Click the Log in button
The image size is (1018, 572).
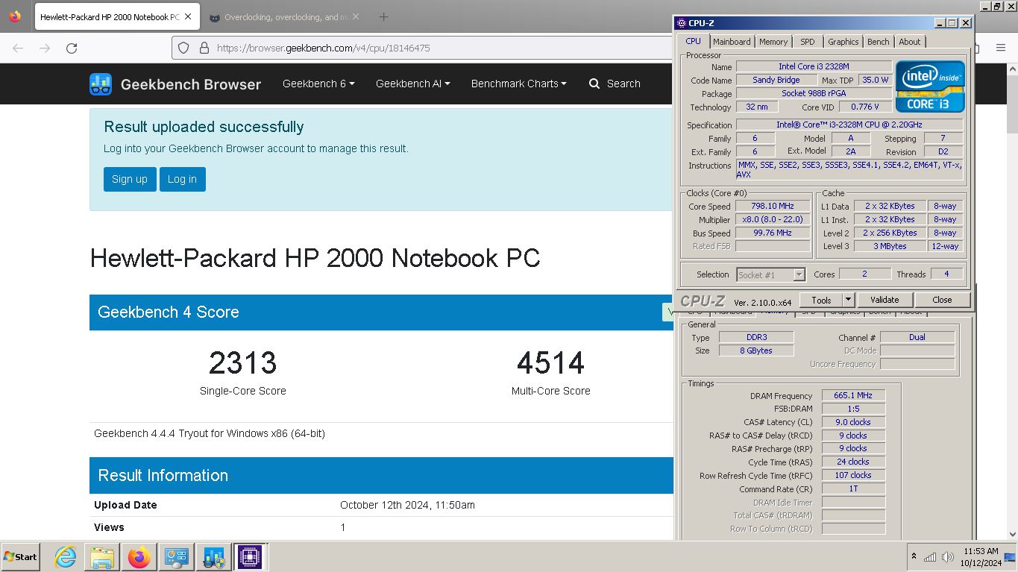182,179
